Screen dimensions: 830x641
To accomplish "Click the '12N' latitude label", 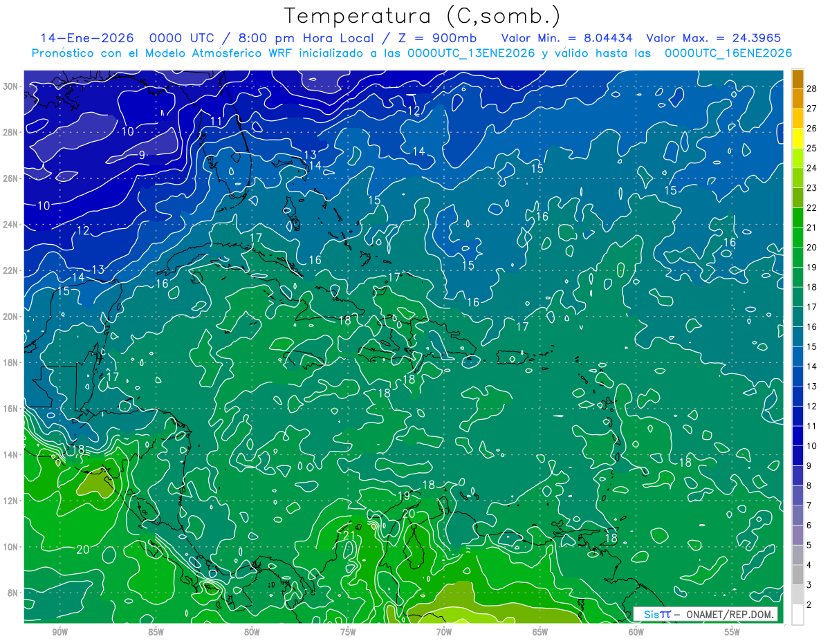I will click(12, 501).
